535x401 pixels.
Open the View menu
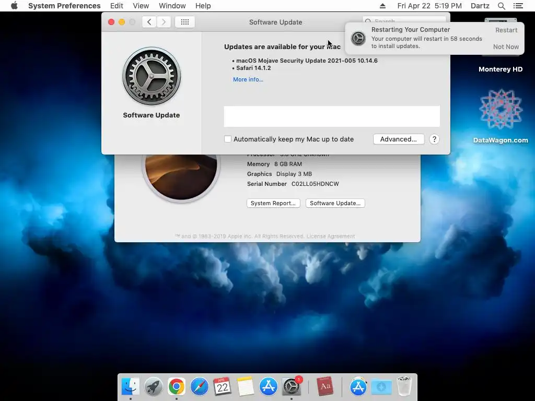[x=141, y=6]
